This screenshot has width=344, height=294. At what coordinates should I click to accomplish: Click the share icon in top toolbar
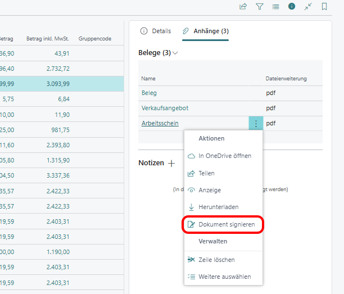point(243,7)
